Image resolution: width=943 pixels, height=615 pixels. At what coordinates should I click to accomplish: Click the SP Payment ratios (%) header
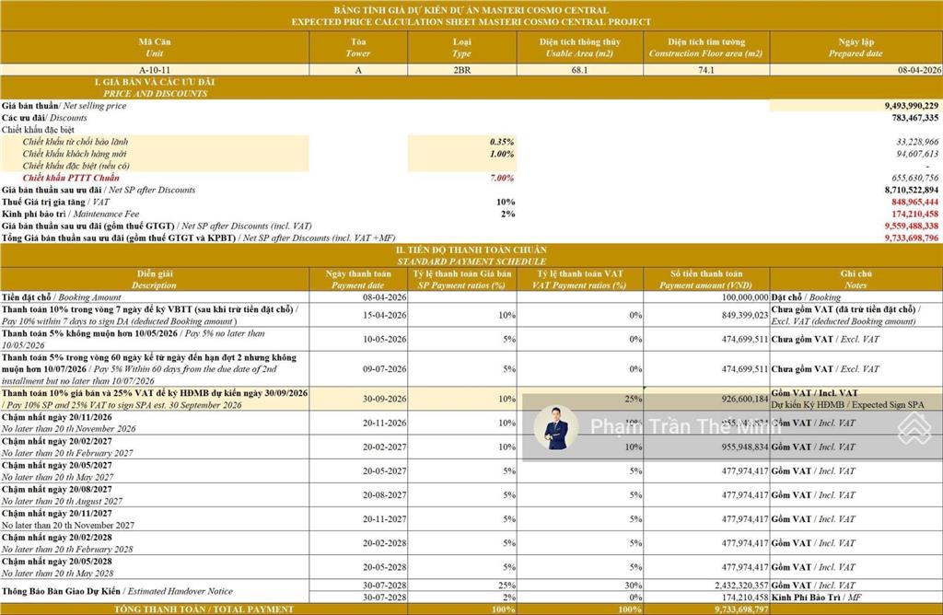click(462, 280)
